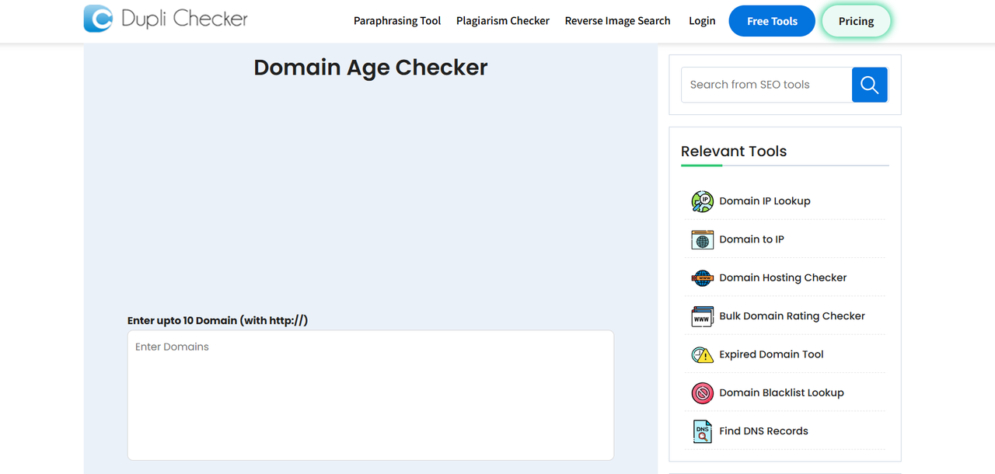Click the Domain Blacklist Lookup prohibition icon
The height and width of the screenshot is (474, 995).
point(702,392)
